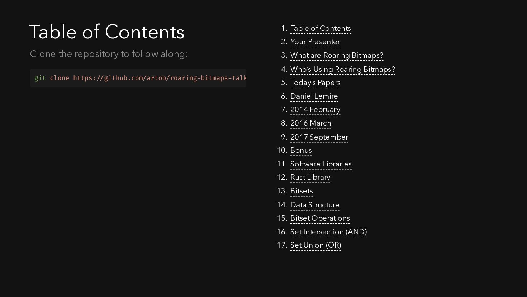Open Bitset Operations link

click(320, 218)
